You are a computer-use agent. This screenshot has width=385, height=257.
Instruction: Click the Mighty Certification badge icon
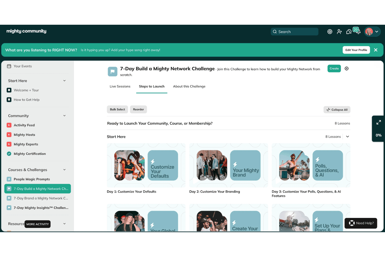click(x=9, y=154)
